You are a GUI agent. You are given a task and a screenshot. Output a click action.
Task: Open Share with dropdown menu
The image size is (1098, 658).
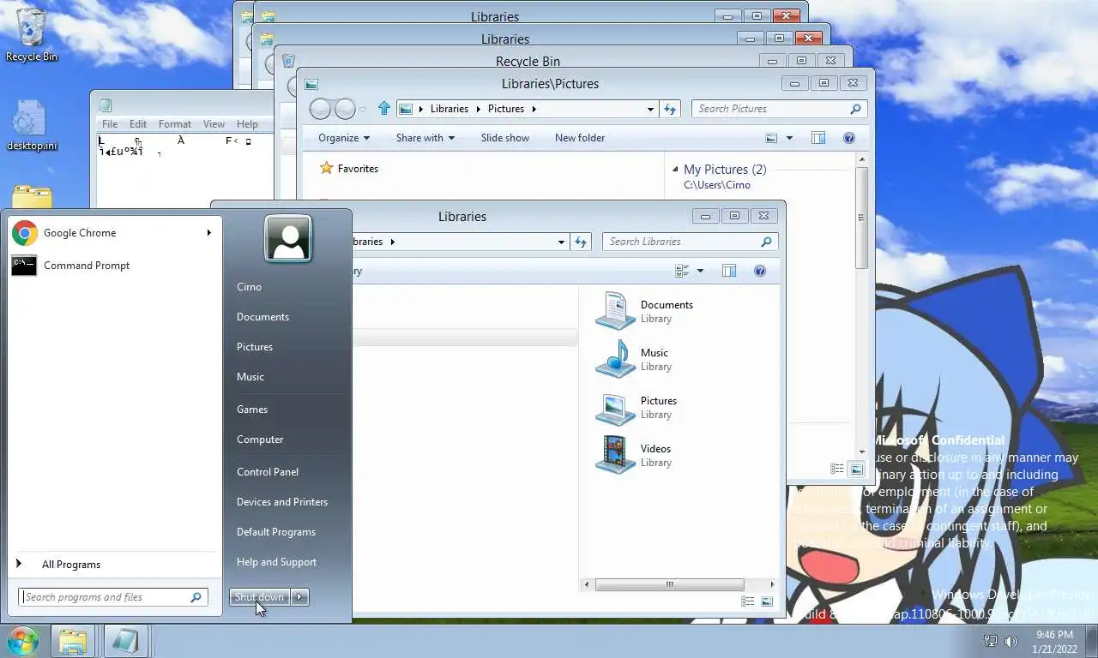click(x=425, y=138)
